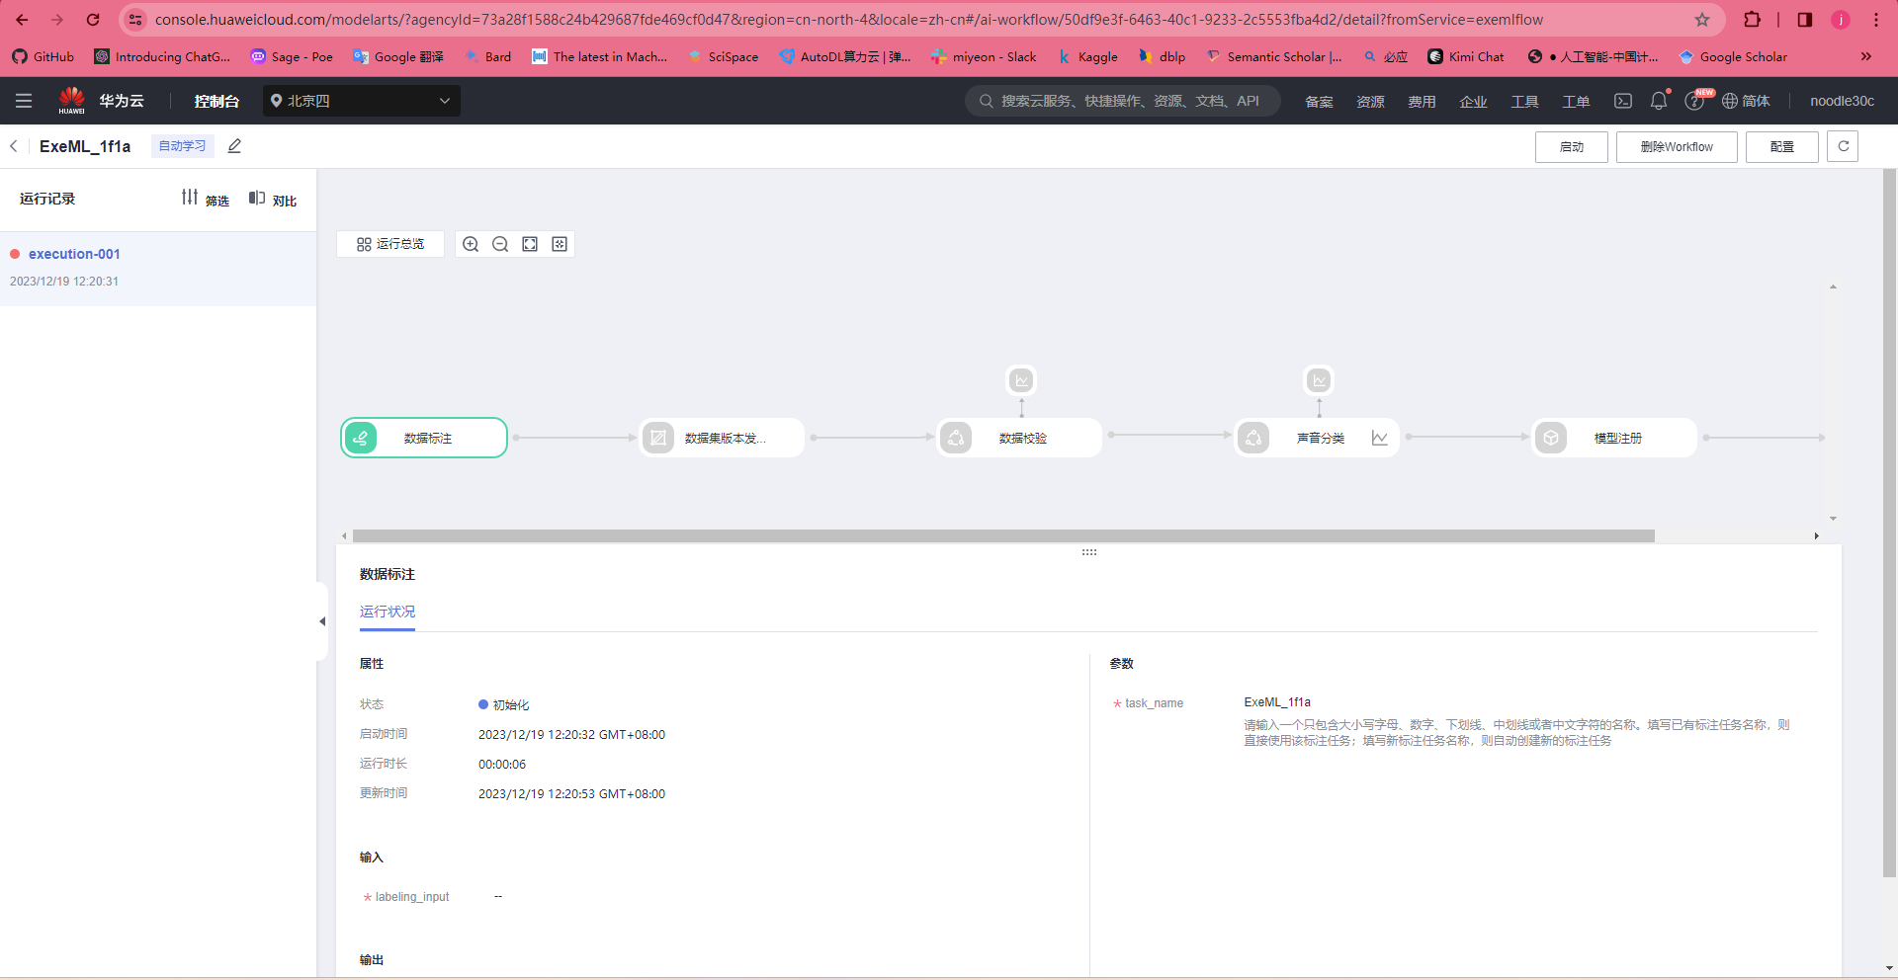Open the CloudShell terminal icon in header
Image resolution: width=1898 pixels, height=980 pixels.
click(x=1623, y=101)
